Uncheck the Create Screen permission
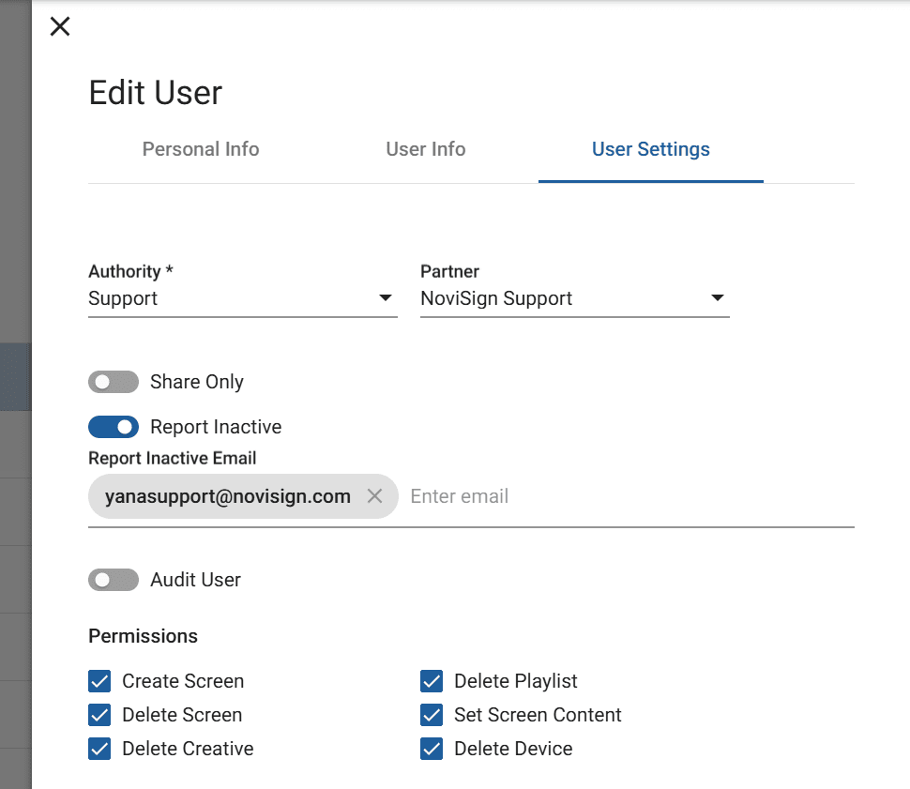This screenshot has width=910, height=789. [99, 681]
